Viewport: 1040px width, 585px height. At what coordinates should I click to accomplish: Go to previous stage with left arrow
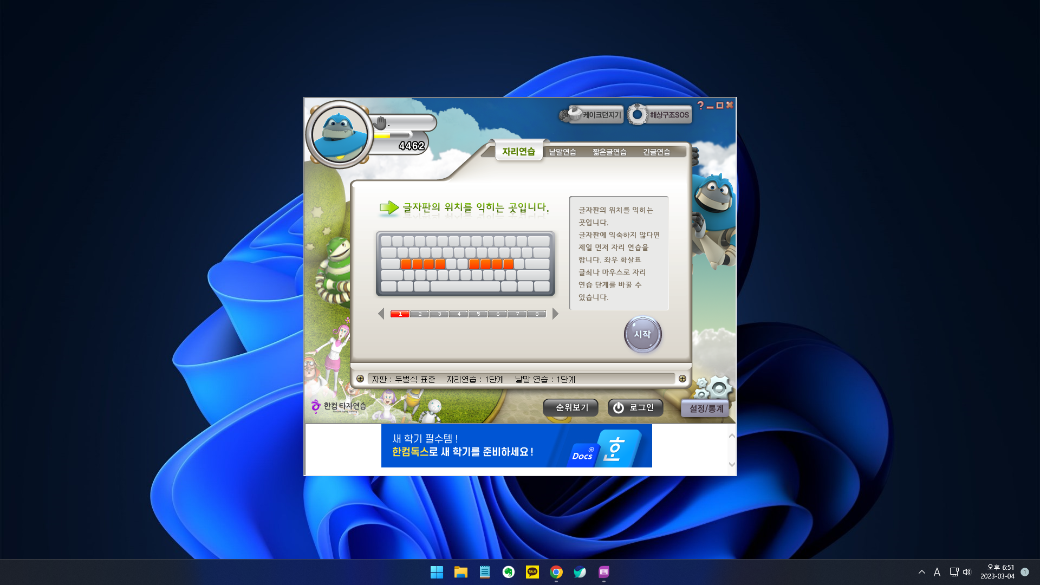coord(381,314)
